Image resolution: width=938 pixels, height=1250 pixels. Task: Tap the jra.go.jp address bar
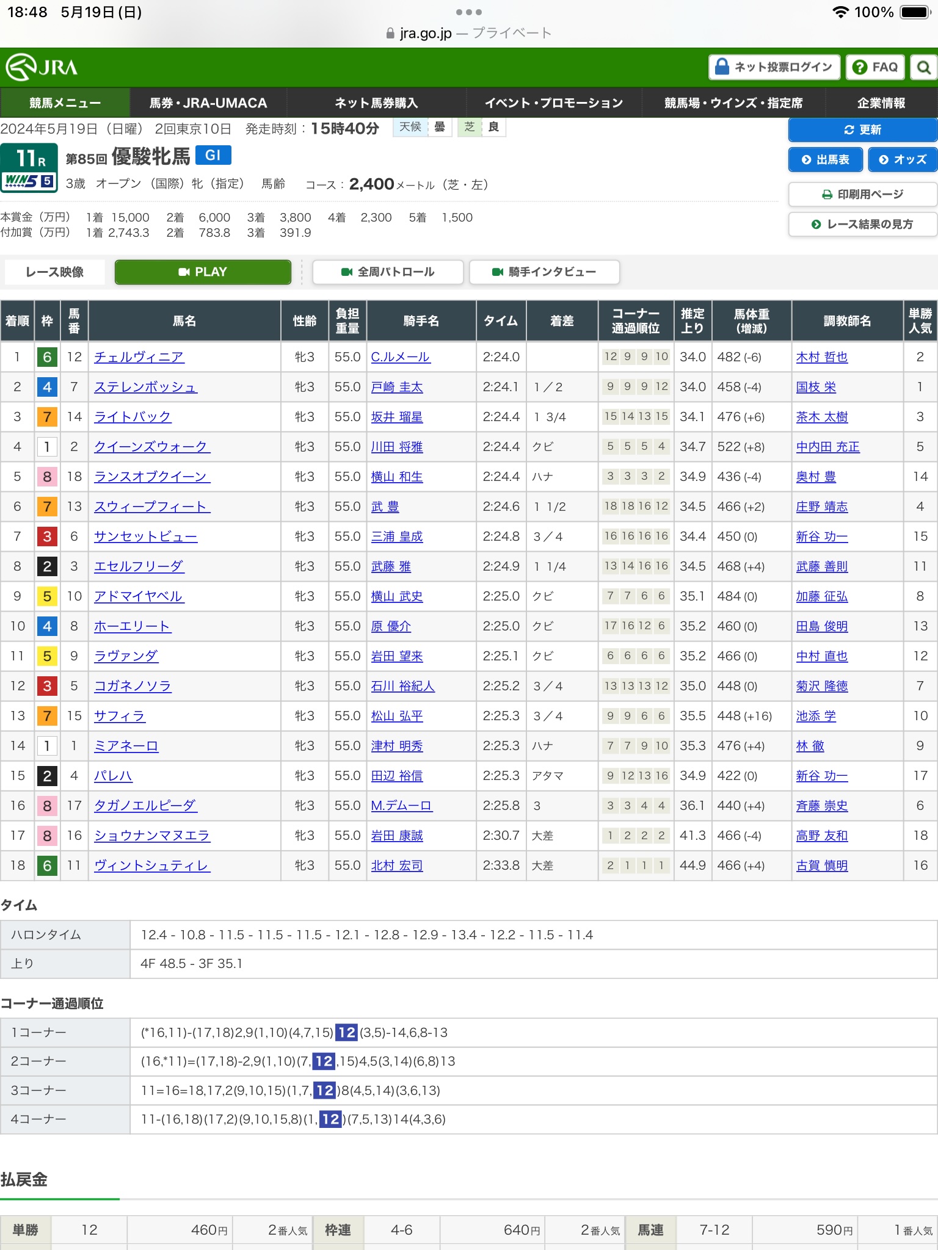(469, 33)
